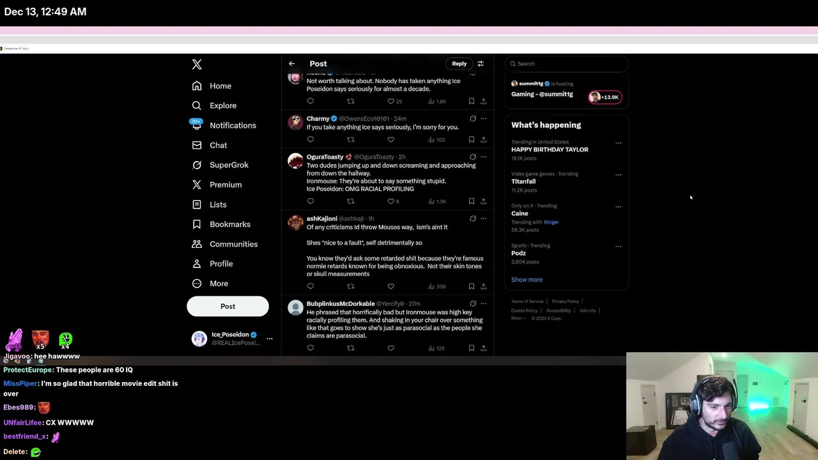Like BubplinkusMcDorkable's post
This screenshot has width=818, height=460.
point(390,348)
